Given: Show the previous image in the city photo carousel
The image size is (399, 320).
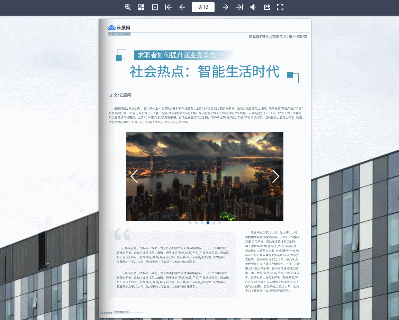Looking at the screenshot, I should (134, 176).
